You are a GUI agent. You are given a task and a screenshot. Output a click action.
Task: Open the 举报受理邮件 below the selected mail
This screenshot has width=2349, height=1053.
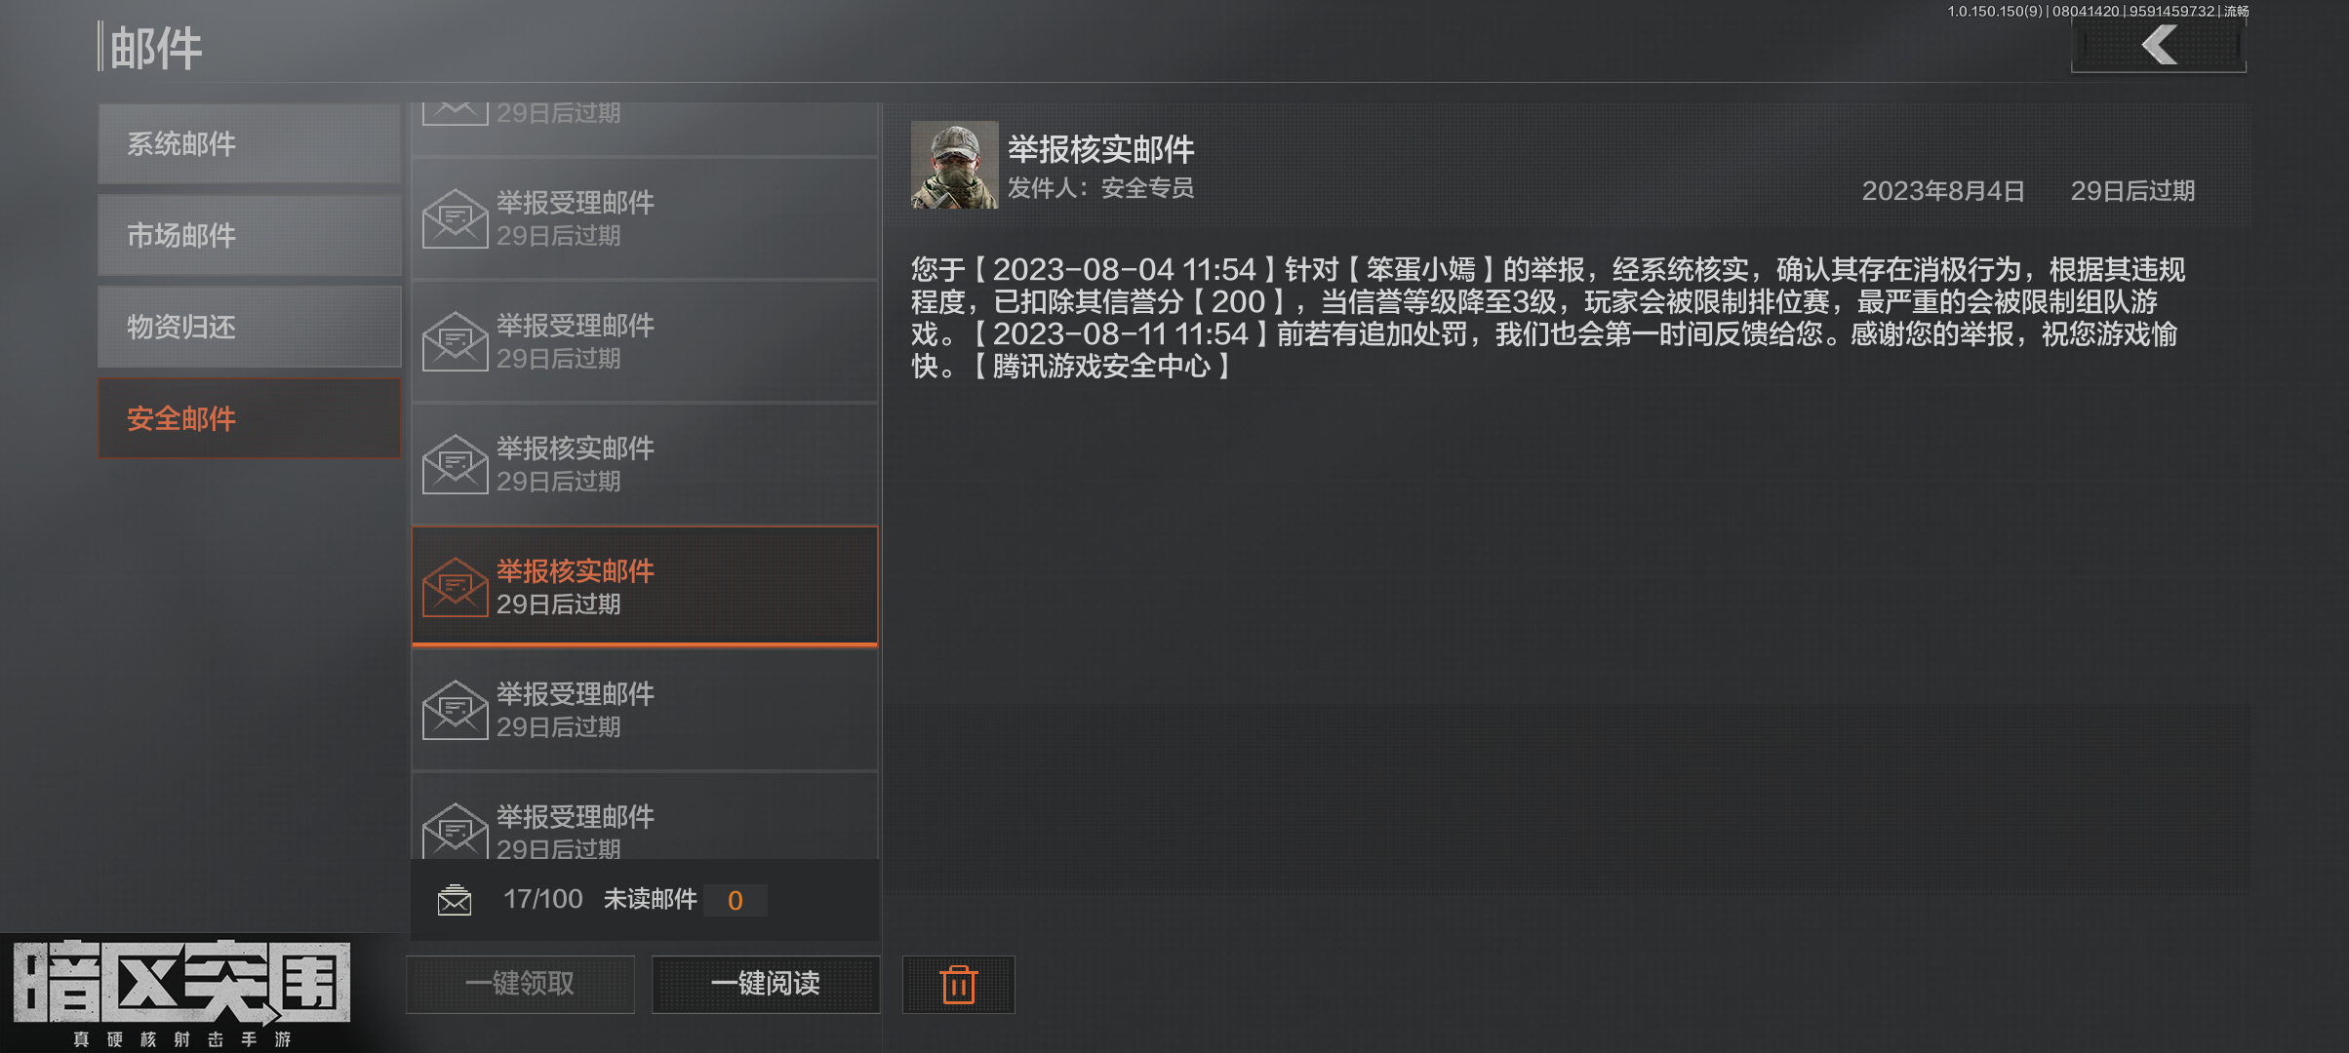(645, 710)
